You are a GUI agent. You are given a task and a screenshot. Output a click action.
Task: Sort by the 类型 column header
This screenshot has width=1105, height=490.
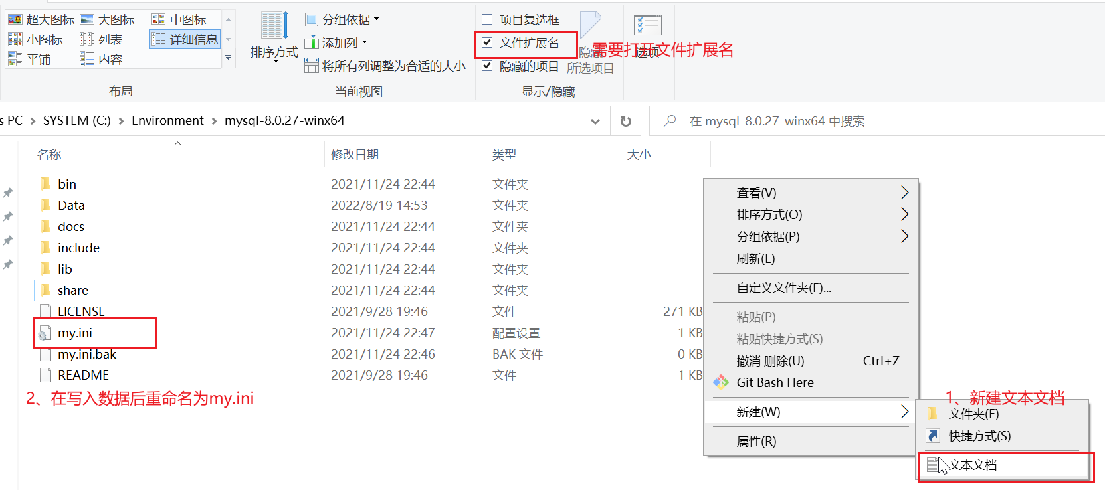(x=504, y=155)
